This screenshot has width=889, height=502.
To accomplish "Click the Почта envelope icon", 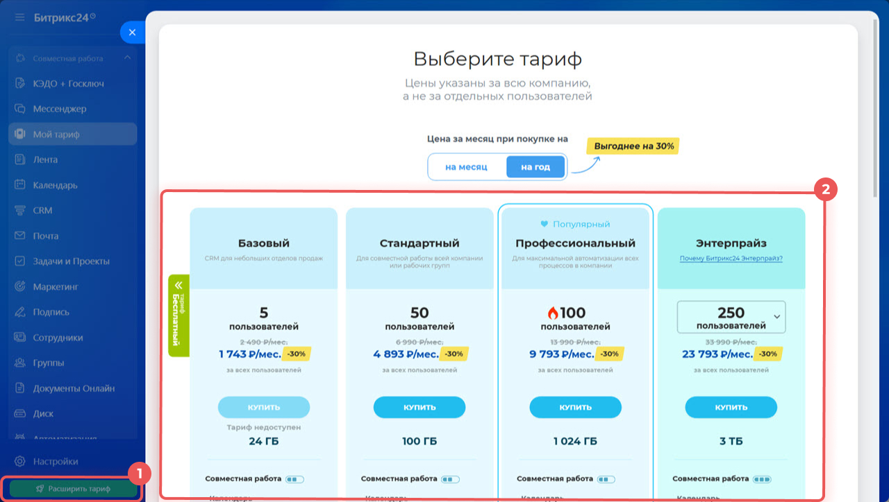I will pyautogui.click(x=21, y=236).
